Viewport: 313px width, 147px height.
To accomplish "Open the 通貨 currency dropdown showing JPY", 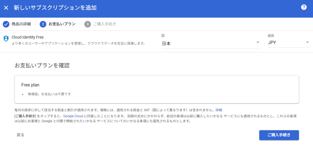I will tap(289, 43).
